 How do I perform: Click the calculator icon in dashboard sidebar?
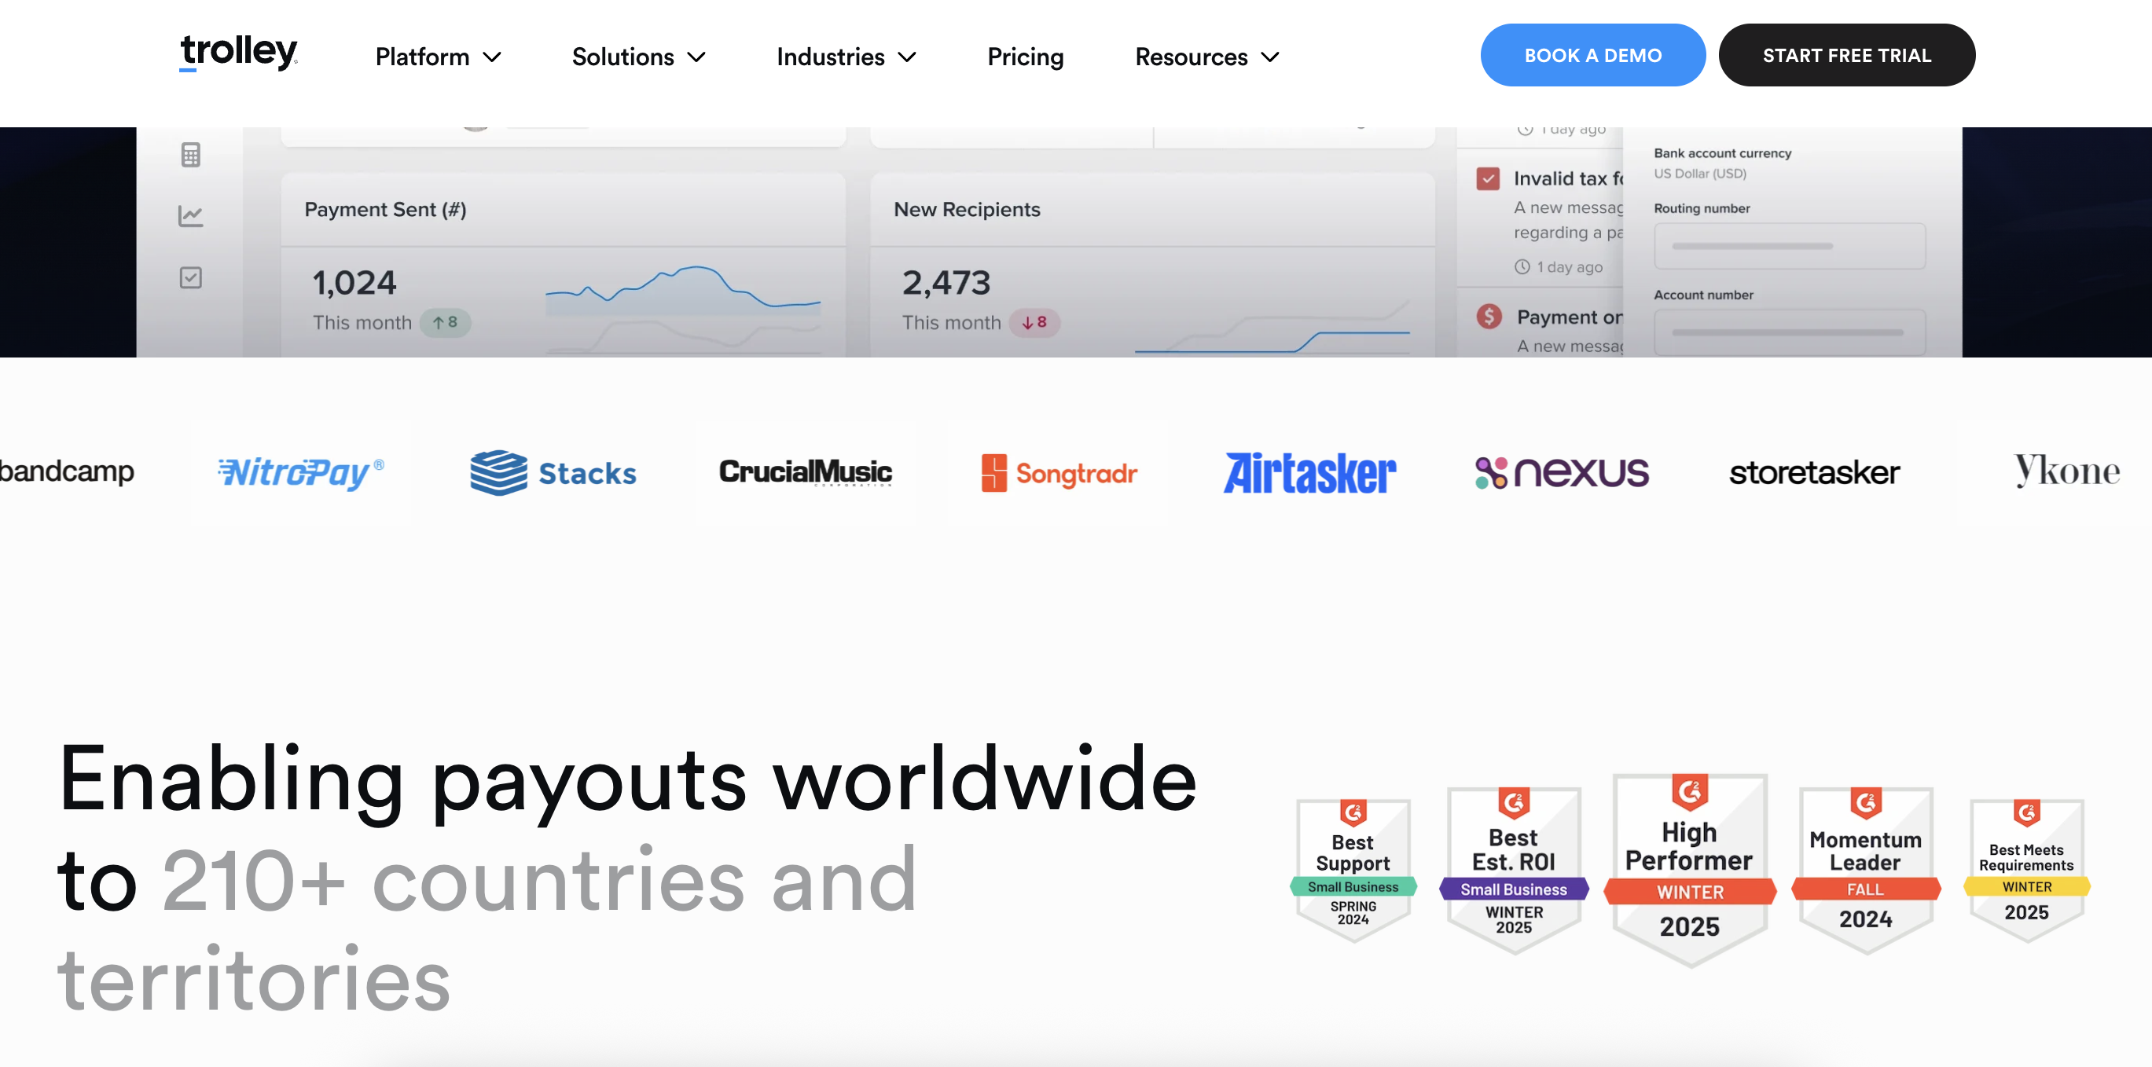[x=190, y=155]
